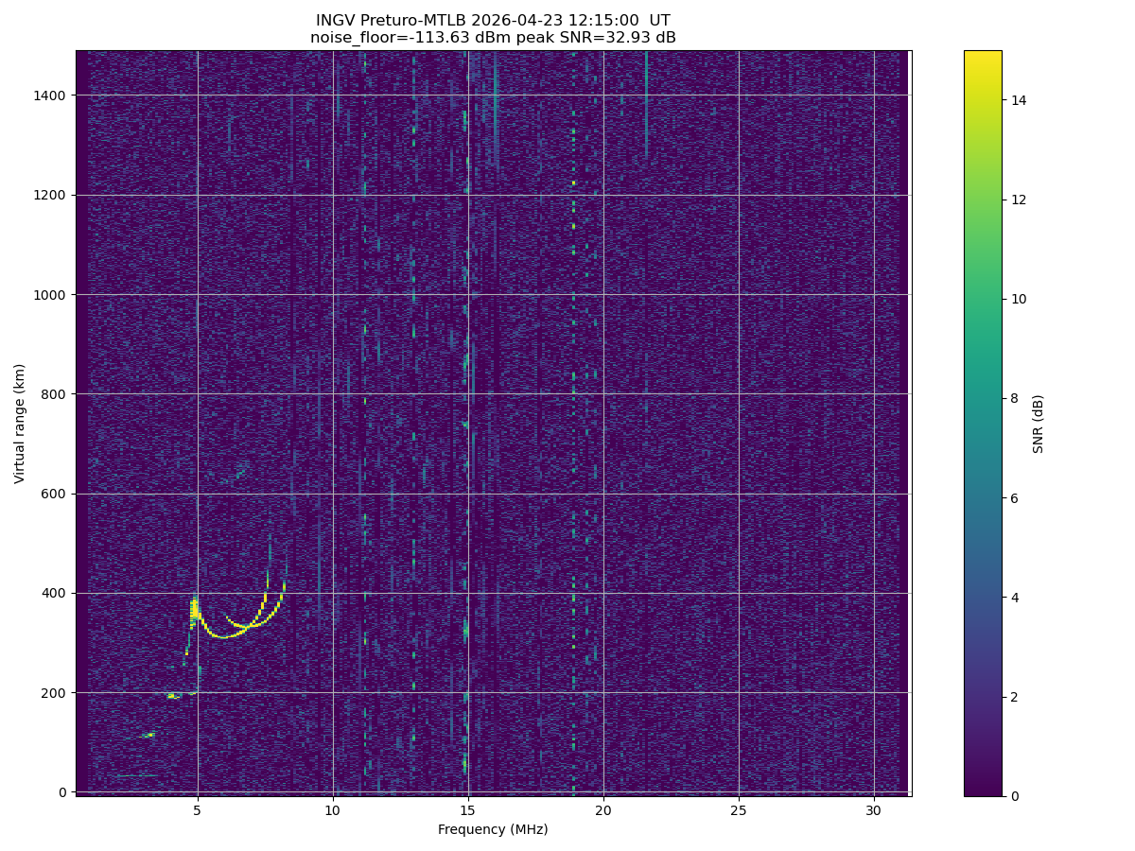Click the 5 tick on frequency axis
This screenshot has width=1135, height=851.
198,810
